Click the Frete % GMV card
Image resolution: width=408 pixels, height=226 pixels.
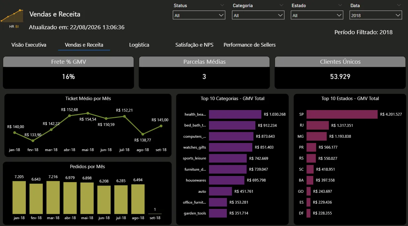click(x=69, y=72)
